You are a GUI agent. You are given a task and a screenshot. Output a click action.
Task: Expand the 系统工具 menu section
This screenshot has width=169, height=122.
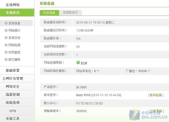17,118
